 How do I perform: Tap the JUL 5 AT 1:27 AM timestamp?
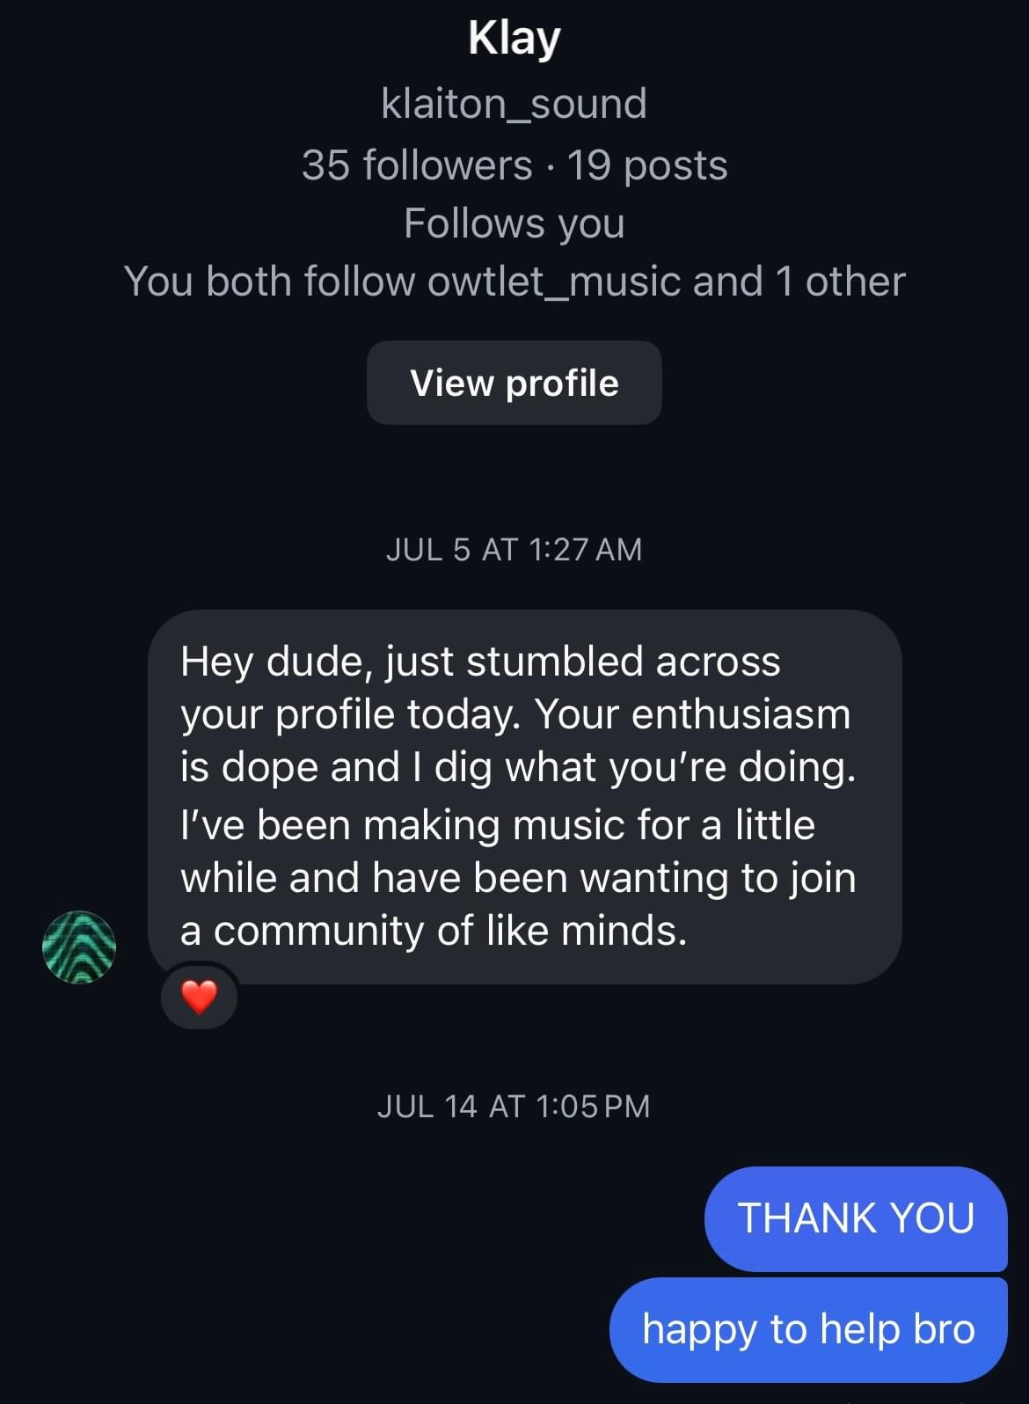click(x=514, y=549)
